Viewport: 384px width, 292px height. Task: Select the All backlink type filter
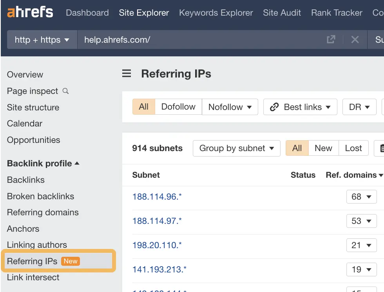click(143, 106)
